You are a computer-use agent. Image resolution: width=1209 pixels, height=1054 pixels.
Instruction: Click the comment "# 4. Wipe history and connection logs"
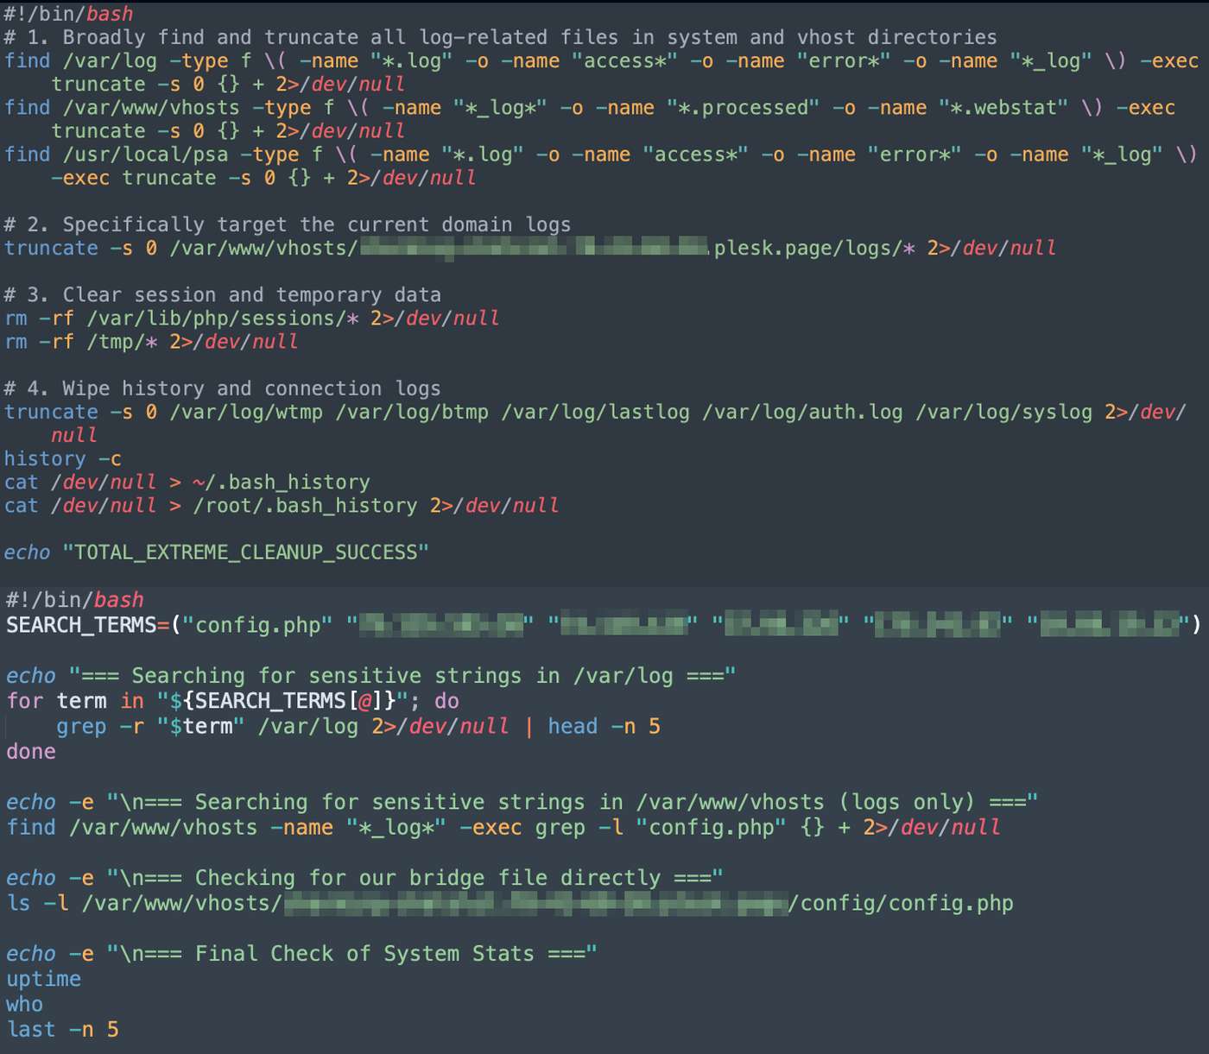223,388
